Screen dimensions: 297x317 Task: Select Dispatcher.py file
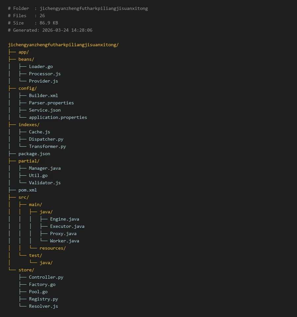(x=46, y=139)
